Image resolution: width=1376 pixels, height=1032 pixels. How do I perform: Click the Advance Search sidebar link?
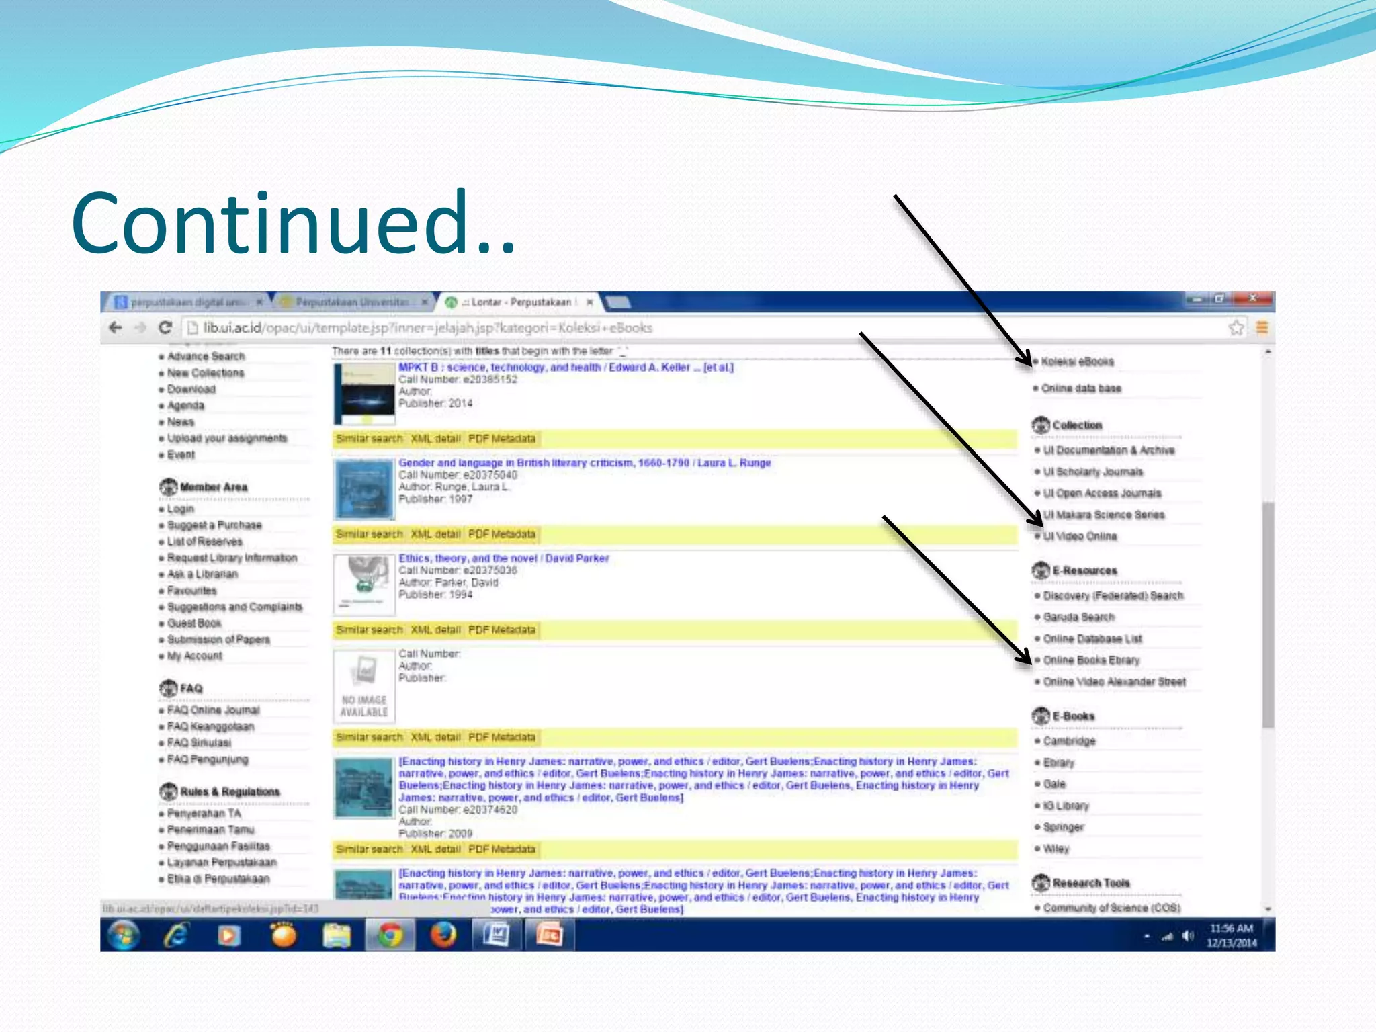206,356
